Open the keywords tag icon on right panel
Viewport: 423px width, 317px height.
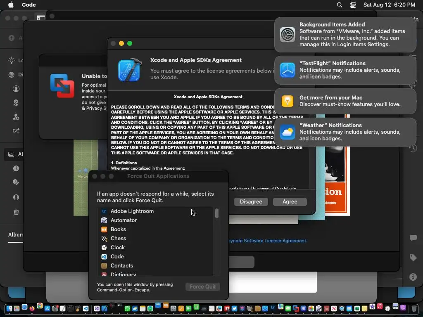(413, 258)
